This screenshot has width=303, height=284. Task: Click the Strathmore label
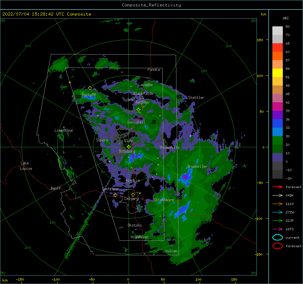(x=164, y=200)
